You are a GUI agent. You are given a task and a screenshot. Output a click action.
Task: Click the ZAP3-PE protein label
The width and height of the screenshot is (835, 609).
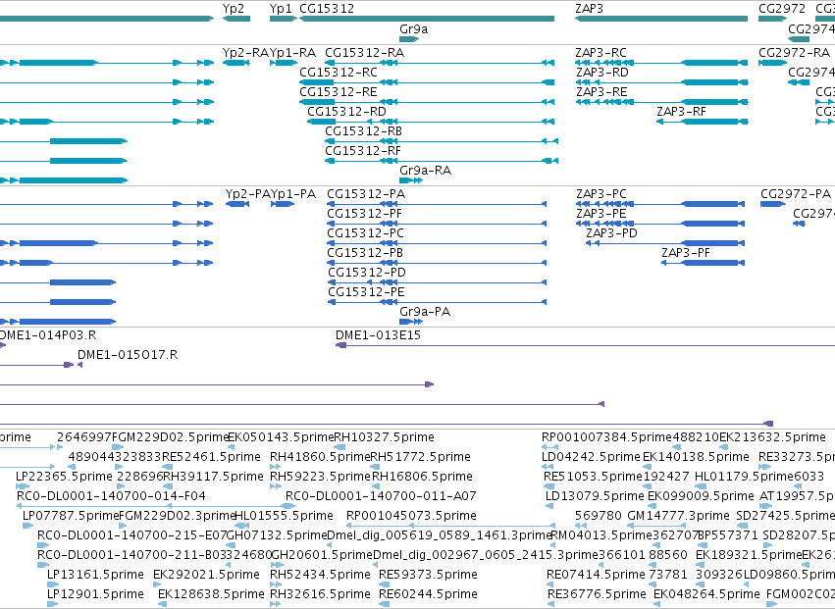(x=601, y=214)
